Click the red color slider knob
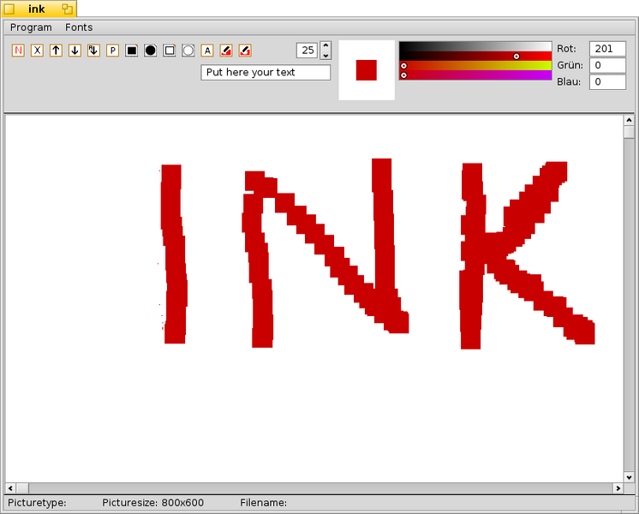The width and height of the screenshot is (639, 514). [517, 57]
